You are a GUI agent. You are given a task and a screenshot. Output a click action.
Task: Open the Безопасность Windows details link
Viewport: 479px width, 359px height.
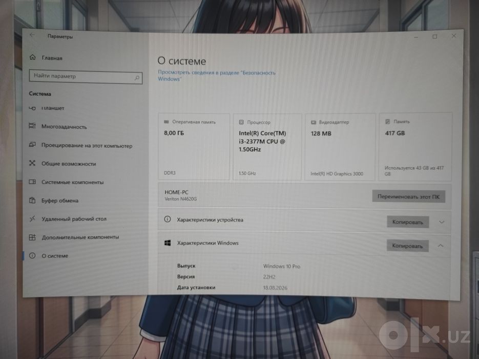[x=217, y=76]
